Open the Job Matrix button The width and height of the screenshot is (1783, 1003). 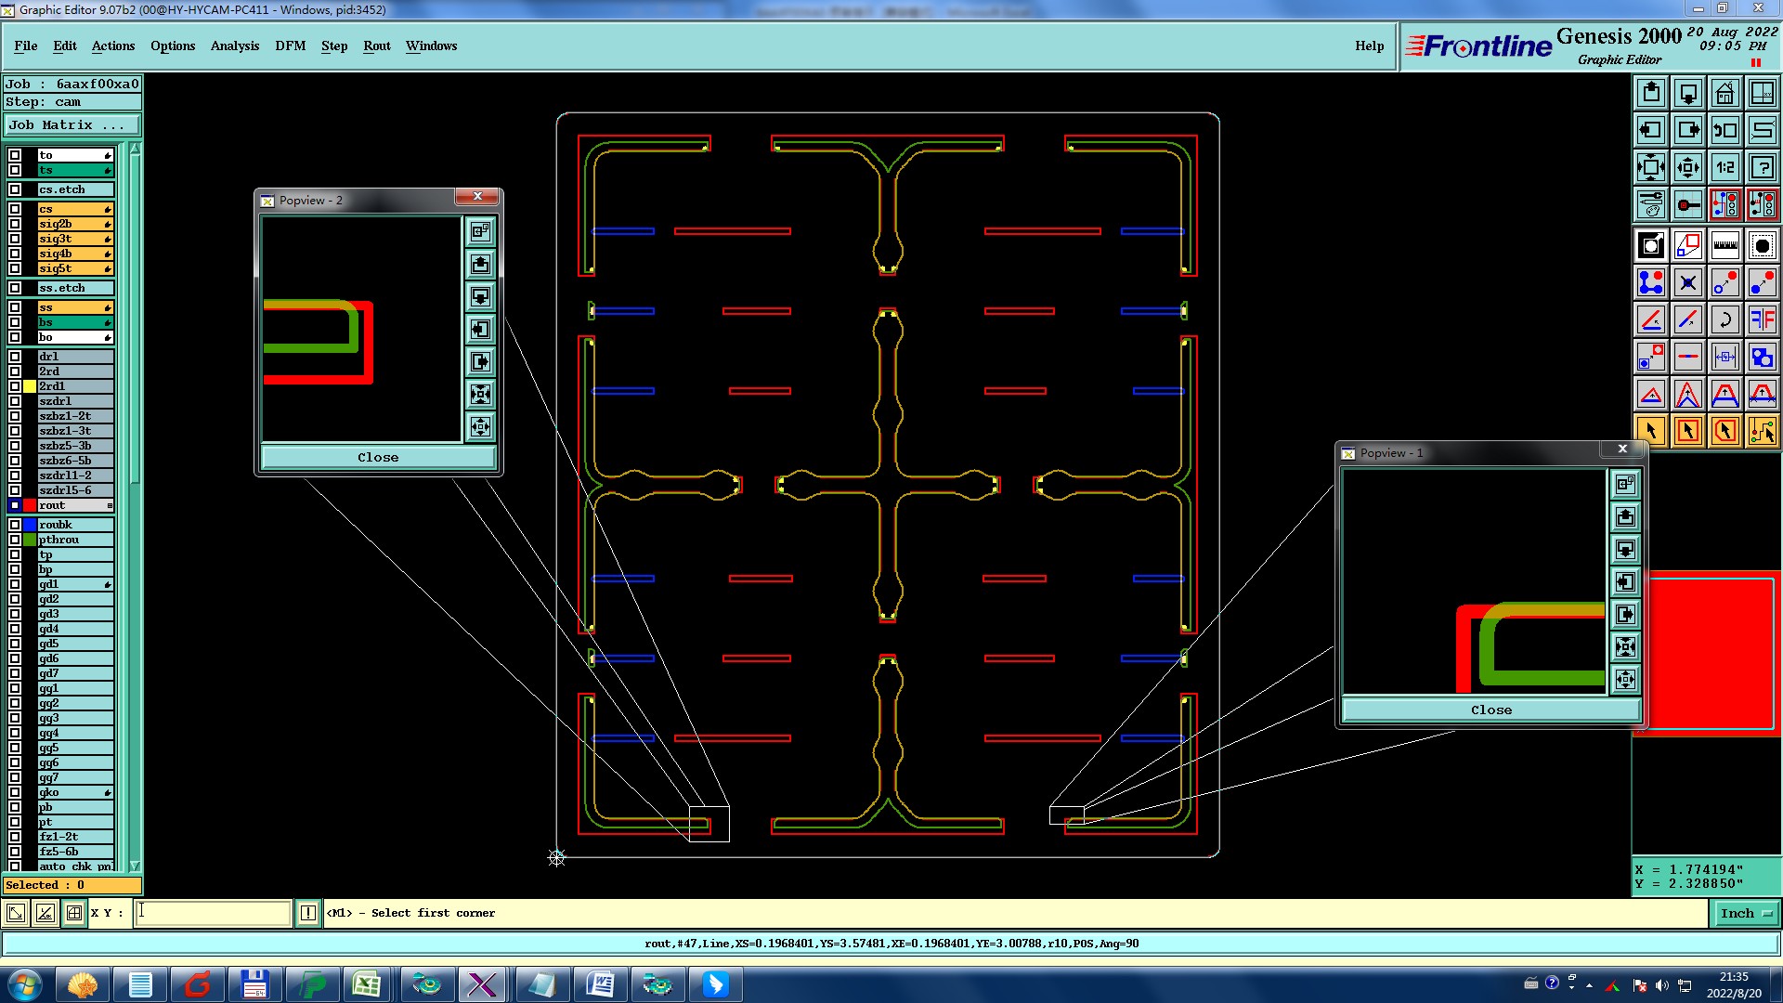(72, 124)
